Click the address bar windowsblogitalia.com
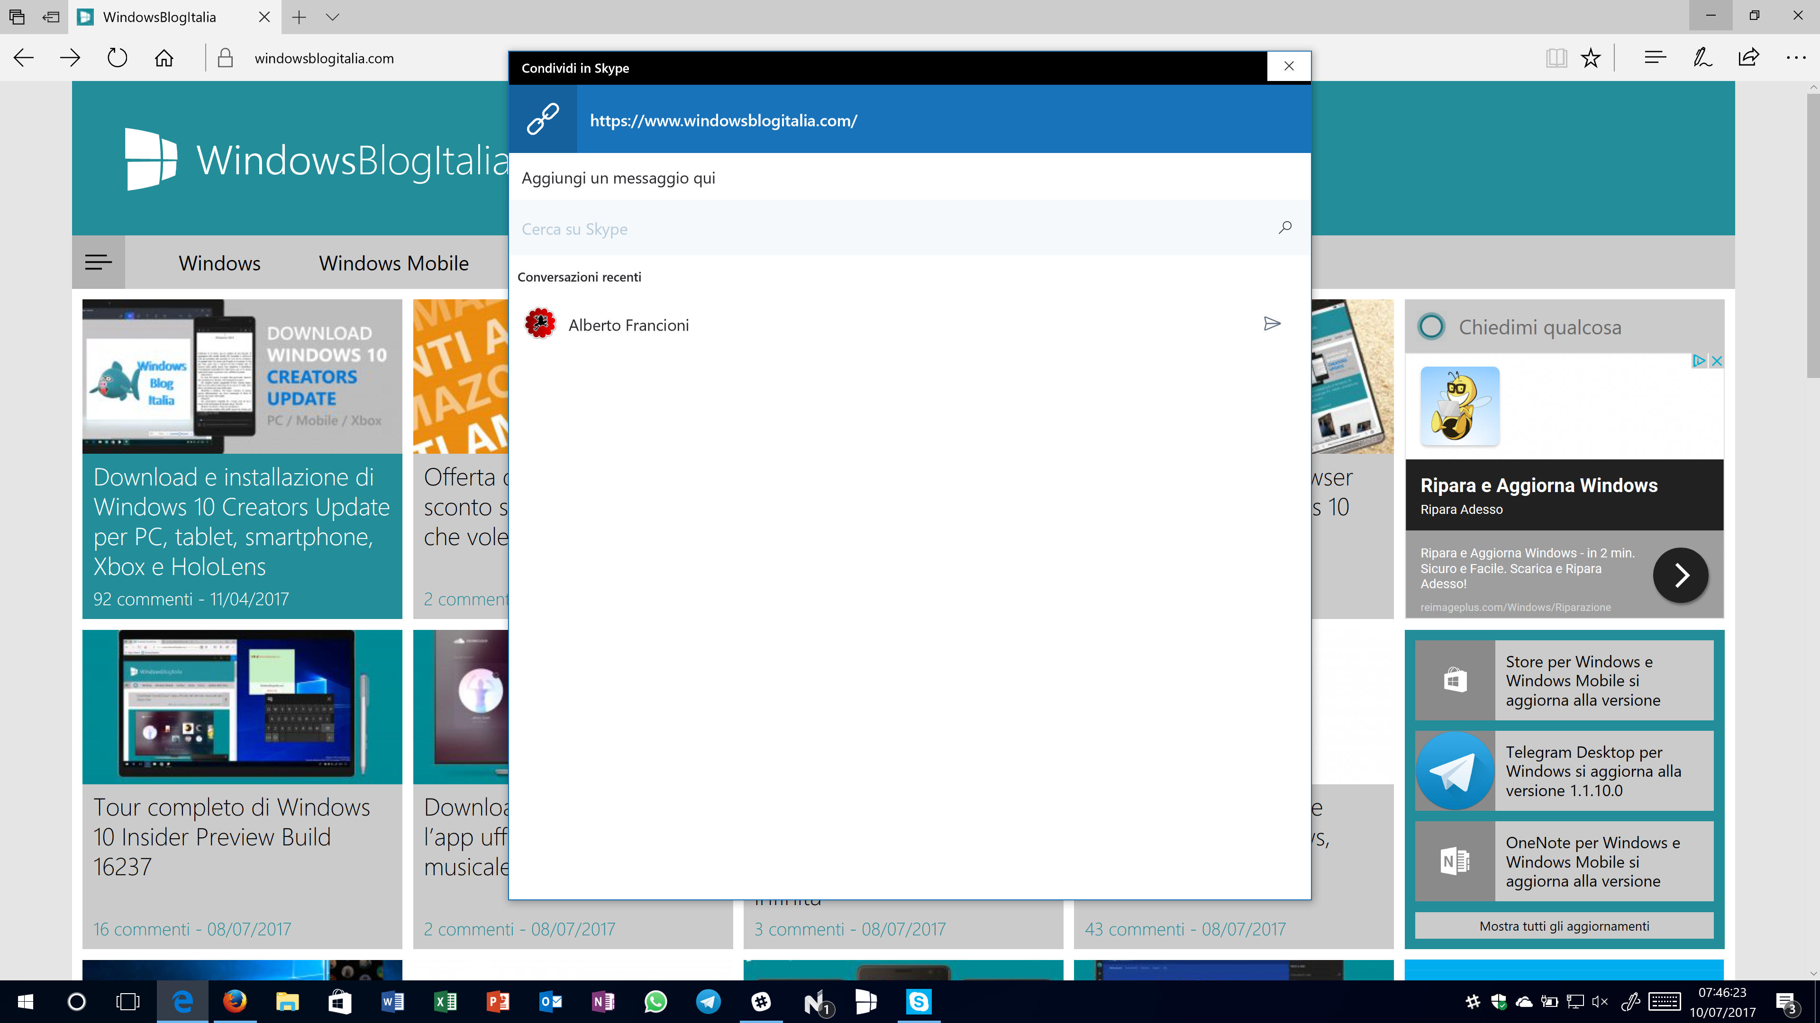The height and width of the screenshot is (1023, 1820). click(x=324, y=58)
